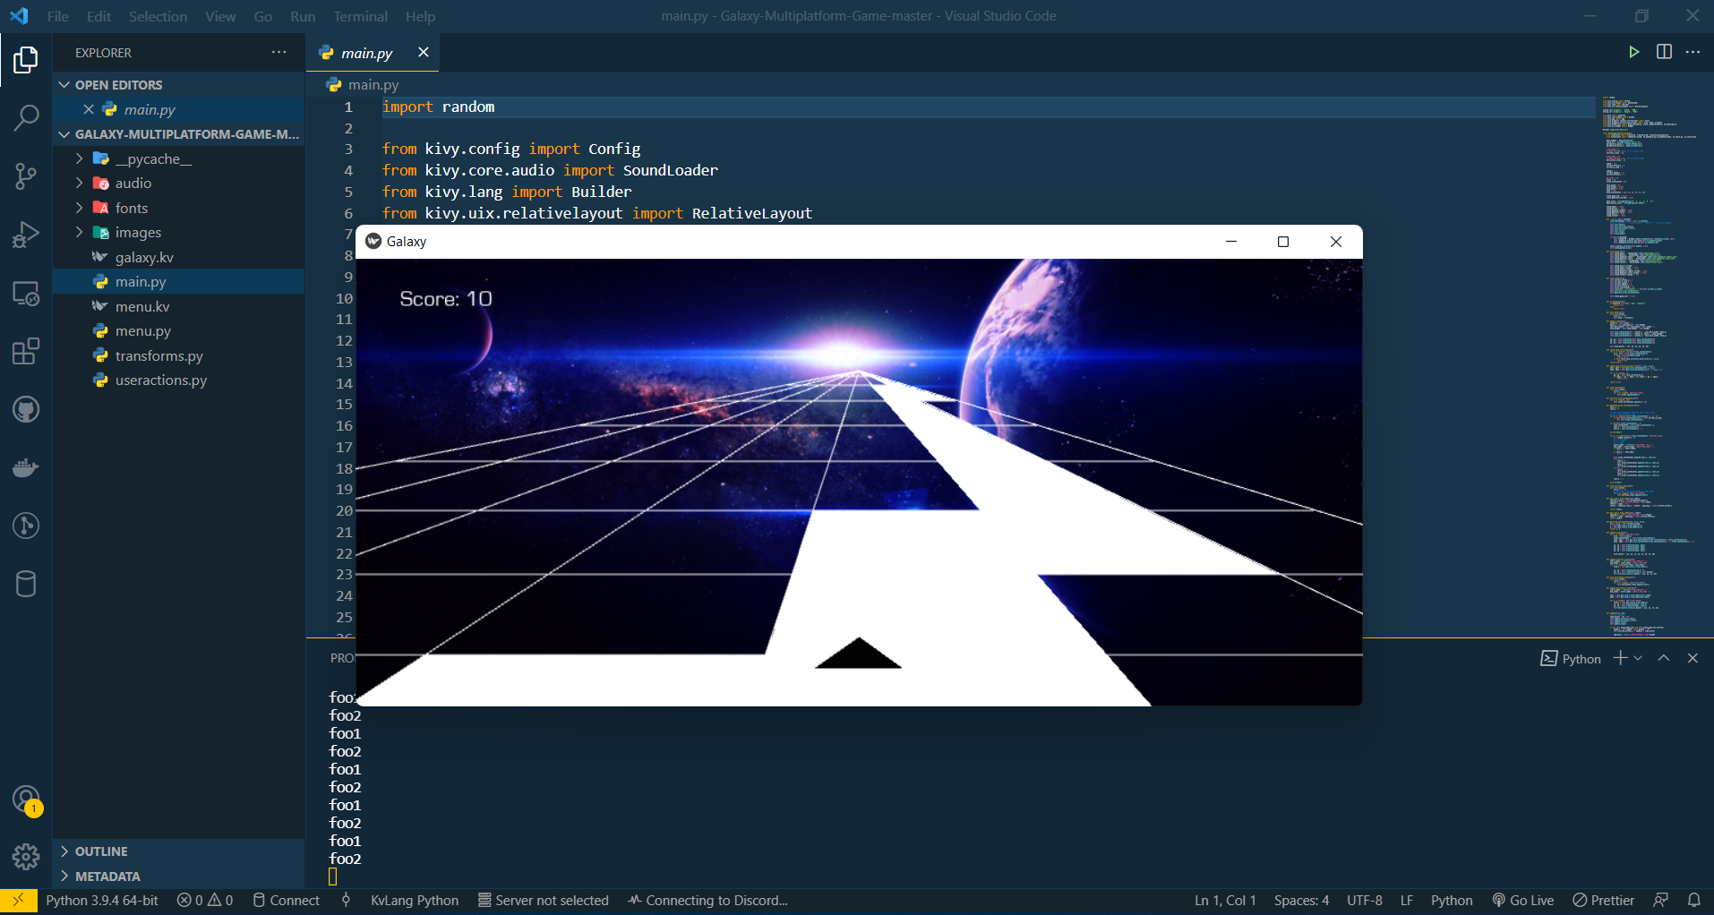The width and height of the screenshot is (1714, 915).
Task: Open the Docker view in activity bar
Action: point(26,467)
